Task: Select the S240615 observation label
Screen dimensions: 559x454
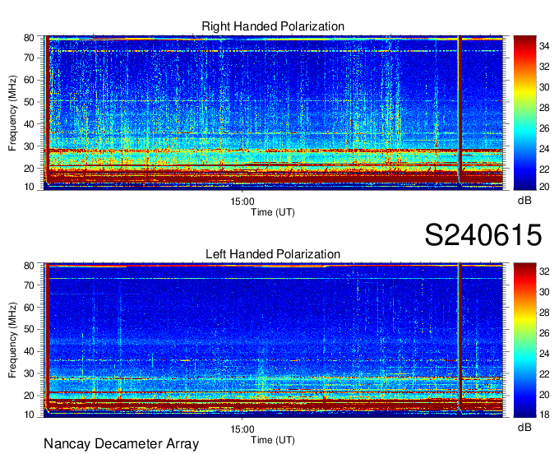Action: (x=483, y=234)
